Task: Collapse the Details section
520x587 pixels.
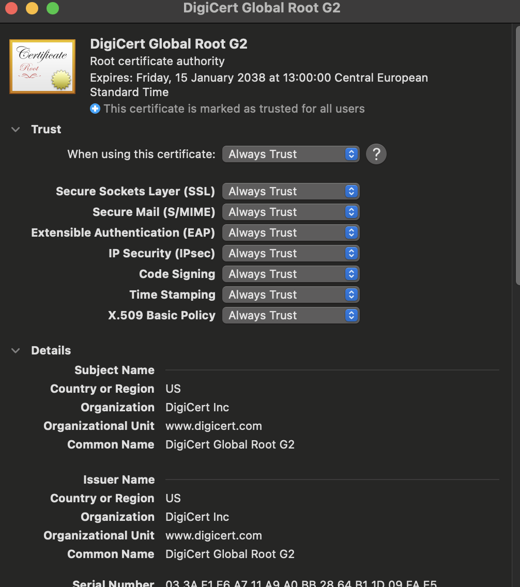Action: point(16,351)
